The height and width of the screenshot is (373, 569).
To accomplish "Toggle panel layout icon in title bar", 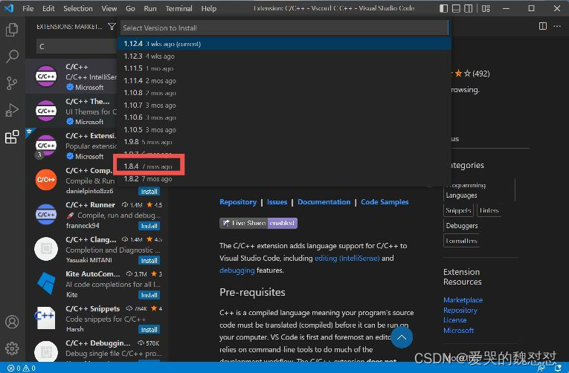I will (x=456, y=8).
